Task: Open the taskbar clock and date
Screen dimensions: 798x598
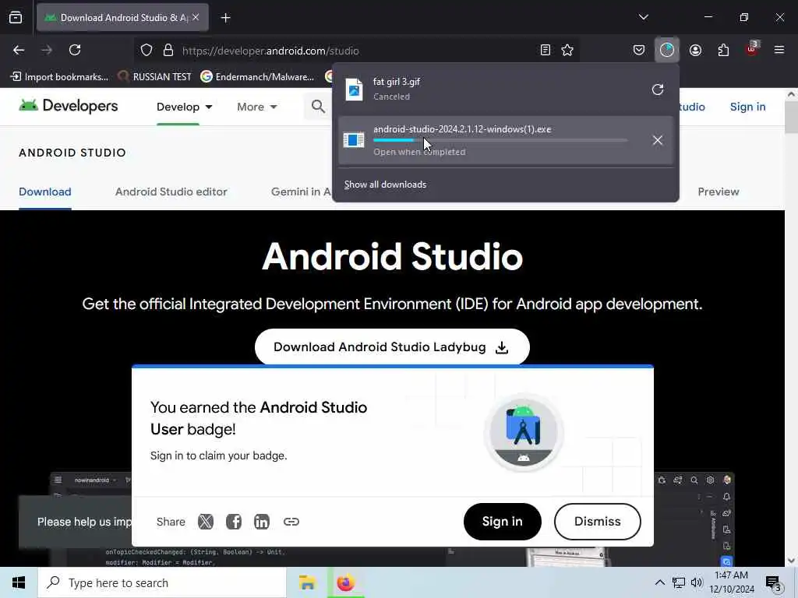Action: [x=731, y=582]
